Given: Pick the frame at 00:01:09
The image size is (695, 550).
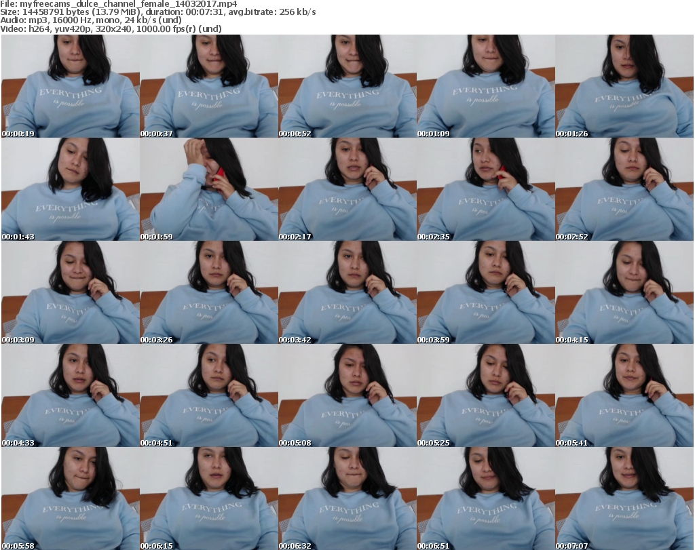Looking at the screenshot, I should click(485, 86).
